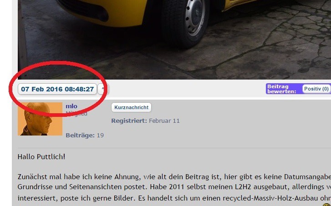Viewport: 331px width, 206px height.
Task: Open the mlo user avatar
Action: (x=40, y=119)
